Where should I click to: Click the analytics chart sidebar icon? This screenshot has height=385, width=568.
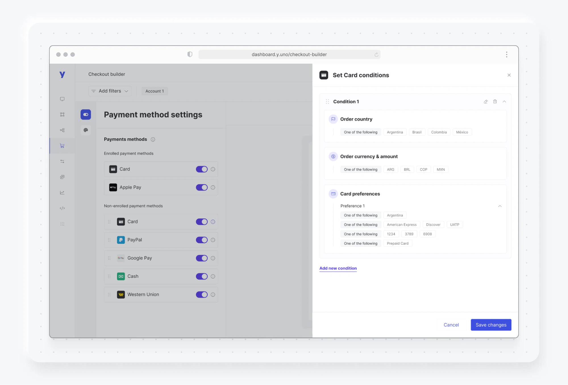(62, 192)
